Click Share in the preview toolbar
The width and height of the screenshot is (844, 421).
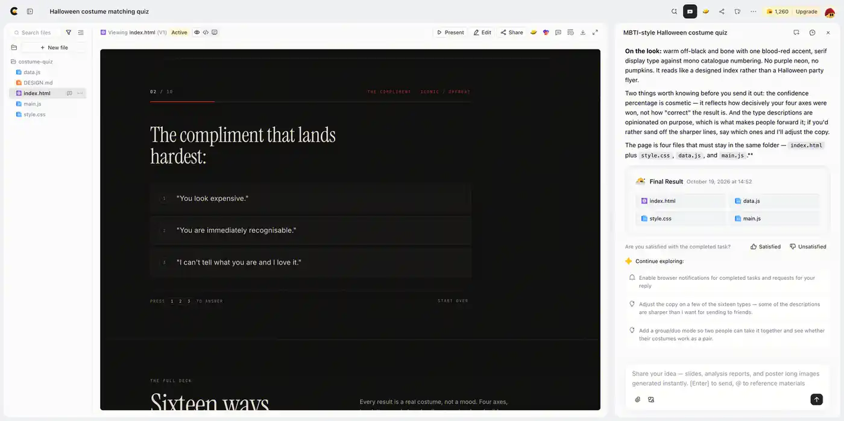[512, 33]
